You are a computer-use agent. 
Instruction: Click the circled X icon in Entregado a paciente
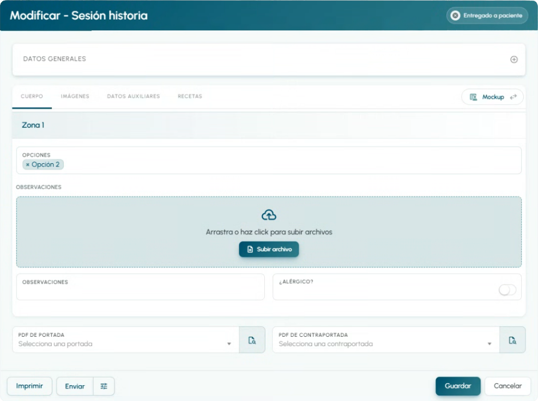tap(455, 15)
